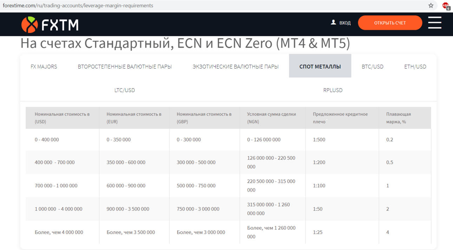The height and width of the screenshot is (250, 453).
Task: Select the cell Более, чем 1 260 000 000
Action: tap(271, 232)
